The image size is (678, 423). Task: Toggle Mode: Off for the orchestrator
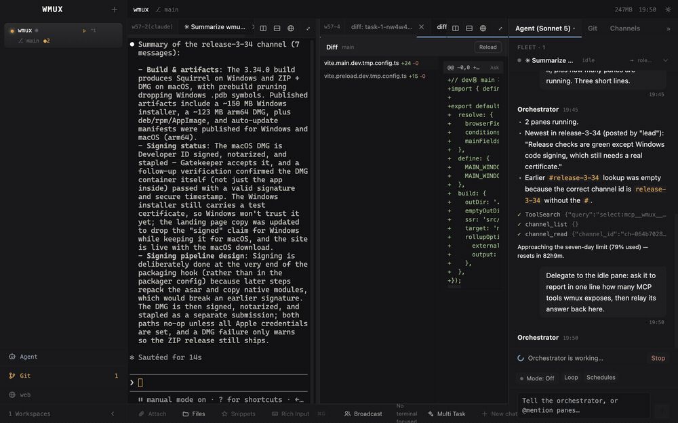click(x=536, y=378)
